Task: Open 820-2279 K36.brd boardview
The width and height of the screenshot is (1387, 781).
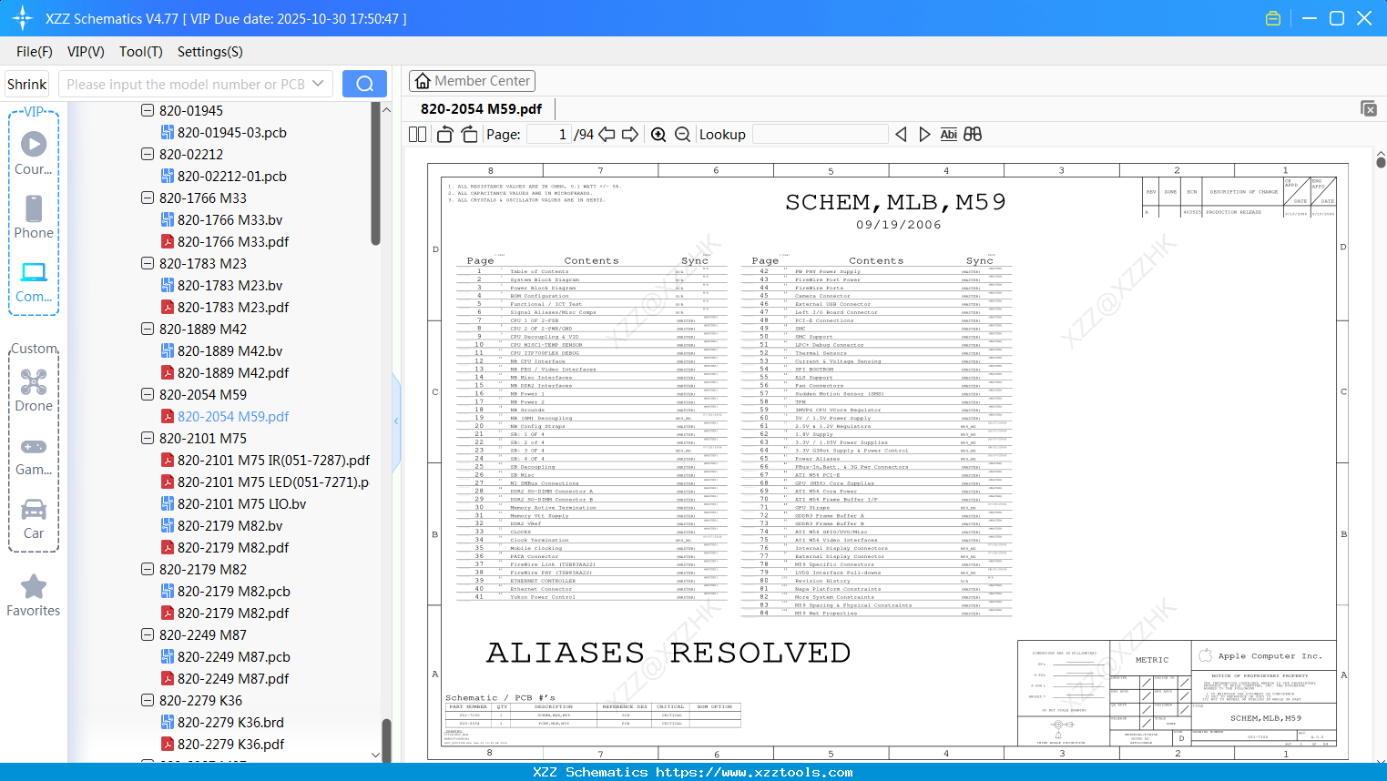Action: tap(222, 722)
